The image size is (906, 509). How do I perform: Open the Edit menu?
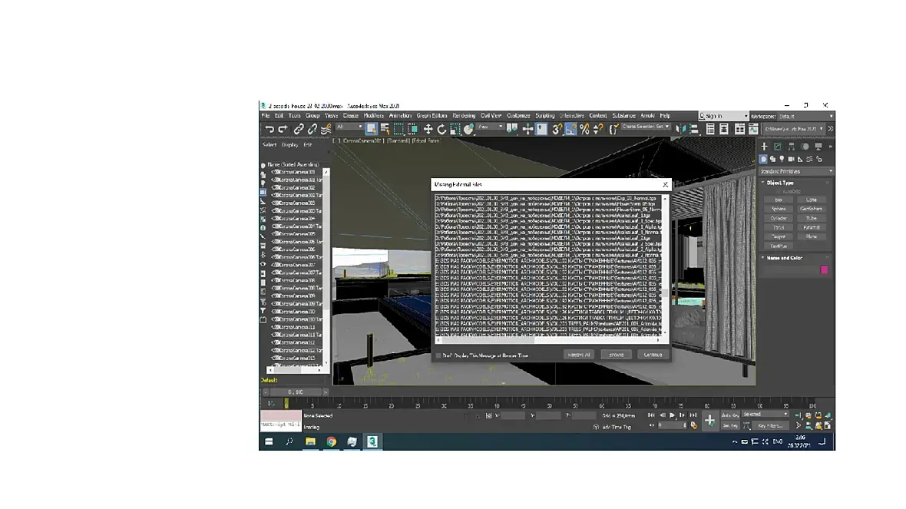pos(279,116)
